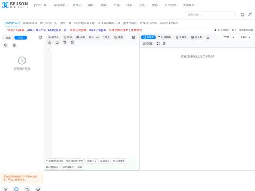This screenshot has height=191, width=255.
Task: Open the 前端 menu
Action: tap(105, 5)
